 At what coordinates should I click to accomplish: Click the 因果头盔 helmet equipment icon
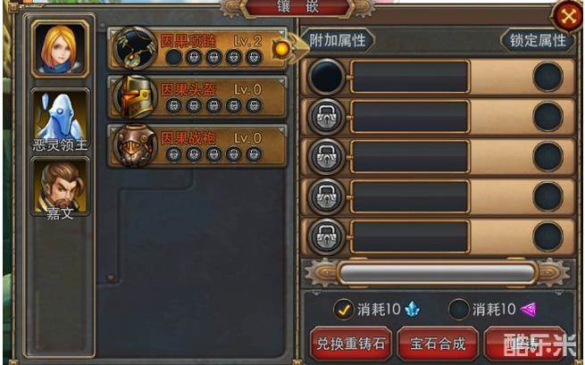(136, 97)
